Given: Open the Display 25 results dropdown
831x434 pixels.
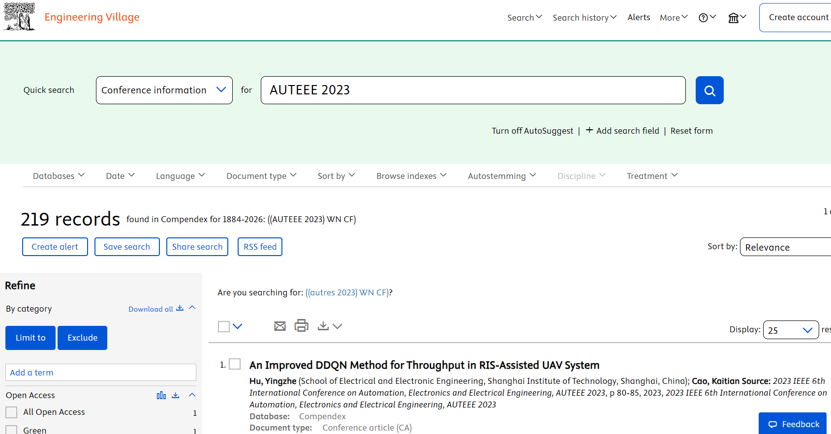Looking at the screenshot, I should (x=791, y=330).
